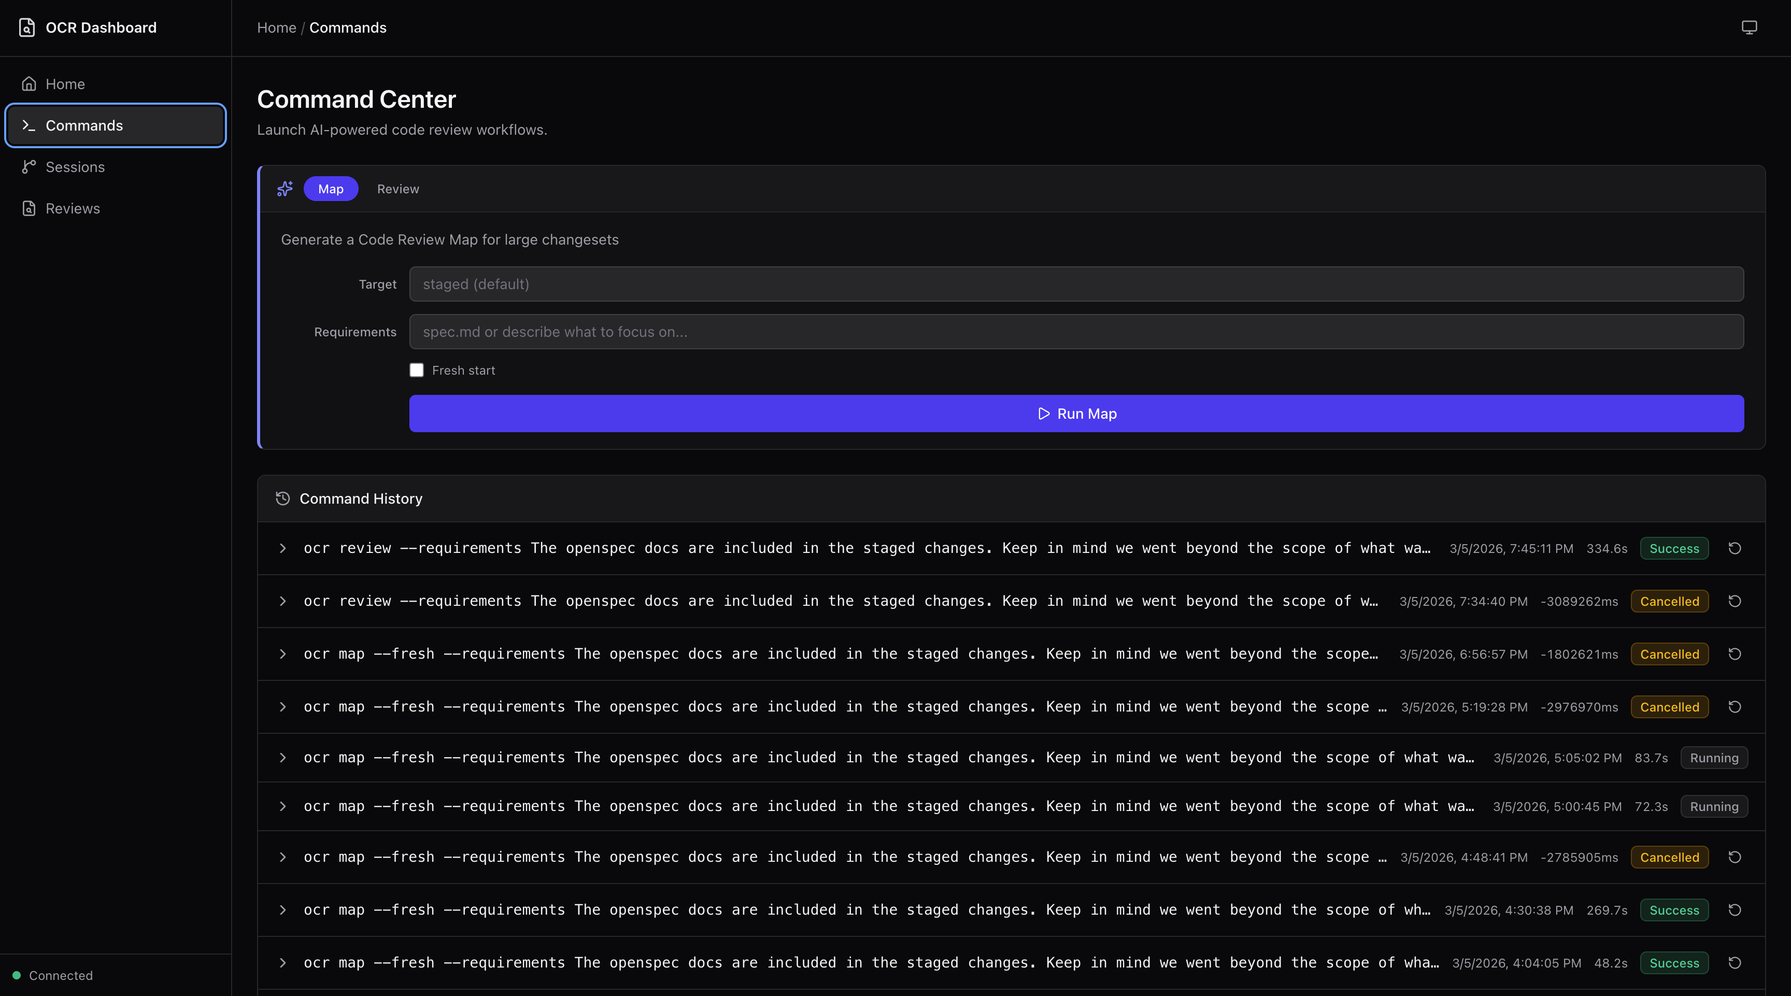Screen dimensions: 1791x996
Task: Expand the running 5:05:02 PM command details
Action: (282, 758)
